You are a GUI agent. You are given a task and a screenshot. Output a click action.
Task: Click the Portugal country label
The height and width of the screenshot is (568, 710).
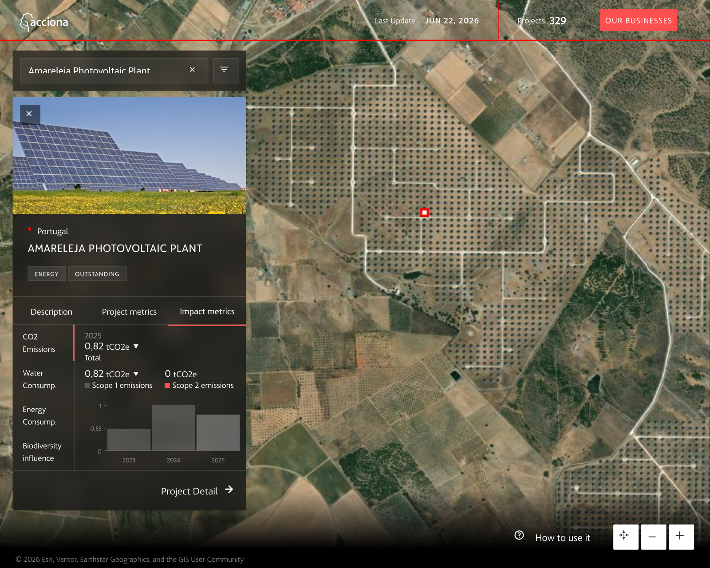(52, 231)
